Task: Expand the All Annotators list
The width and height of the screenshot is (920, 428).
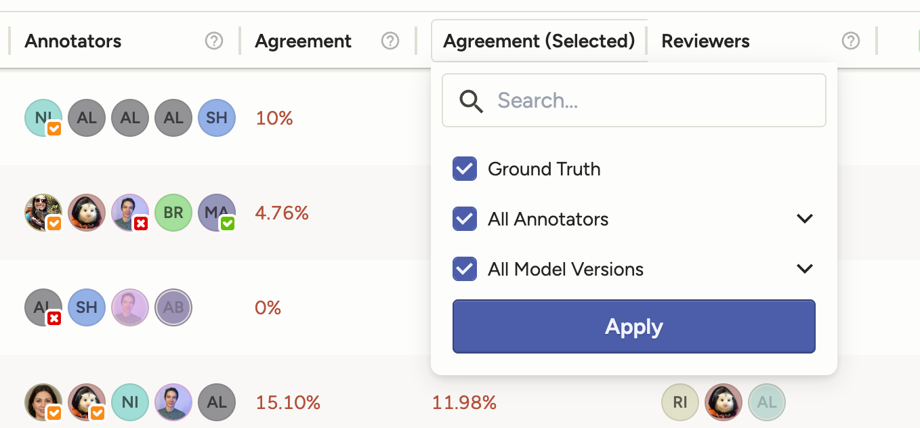Action: [804, 219]
